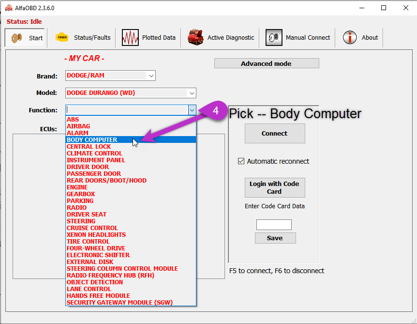Click the Code Card Data input field
The height and width of the screenshot is (324, 417).
click(x=274, y=225)
